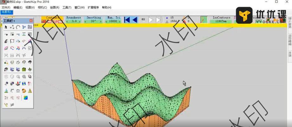Click the red and blue arrows tool icon
The image size is (292, 127).
[18, 48]
